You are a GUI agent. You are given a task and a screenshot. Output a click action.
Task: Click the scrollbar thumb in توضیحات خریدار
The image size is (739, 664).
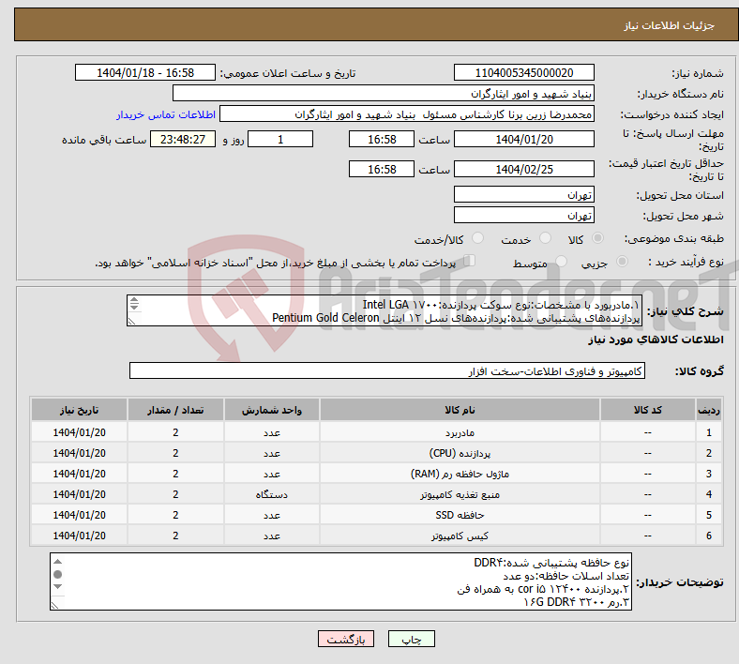(57, 574)
